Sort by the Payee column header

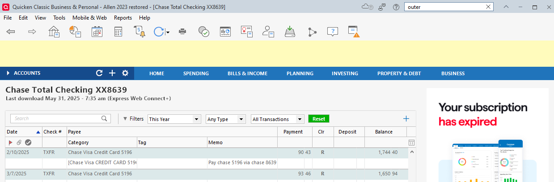pyautogui.click(x=172, y=132)
